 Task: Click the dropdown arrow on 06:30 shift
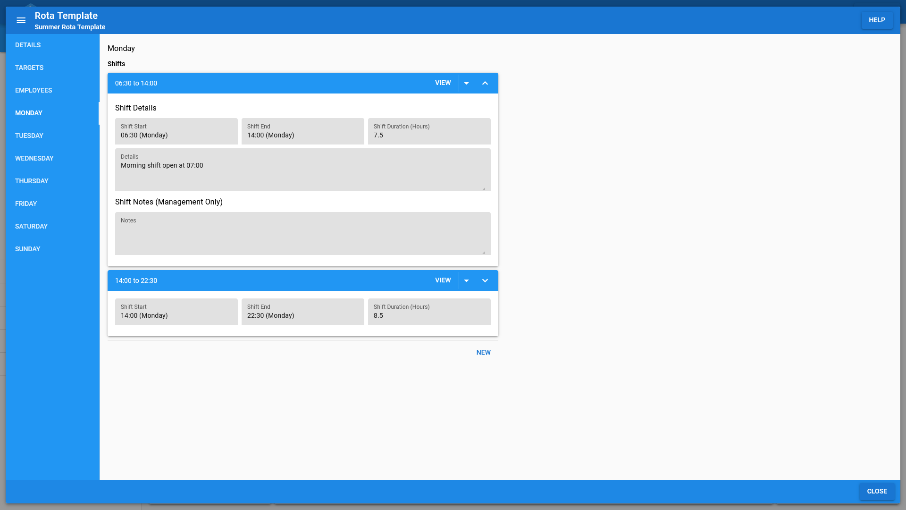point(466,83)
